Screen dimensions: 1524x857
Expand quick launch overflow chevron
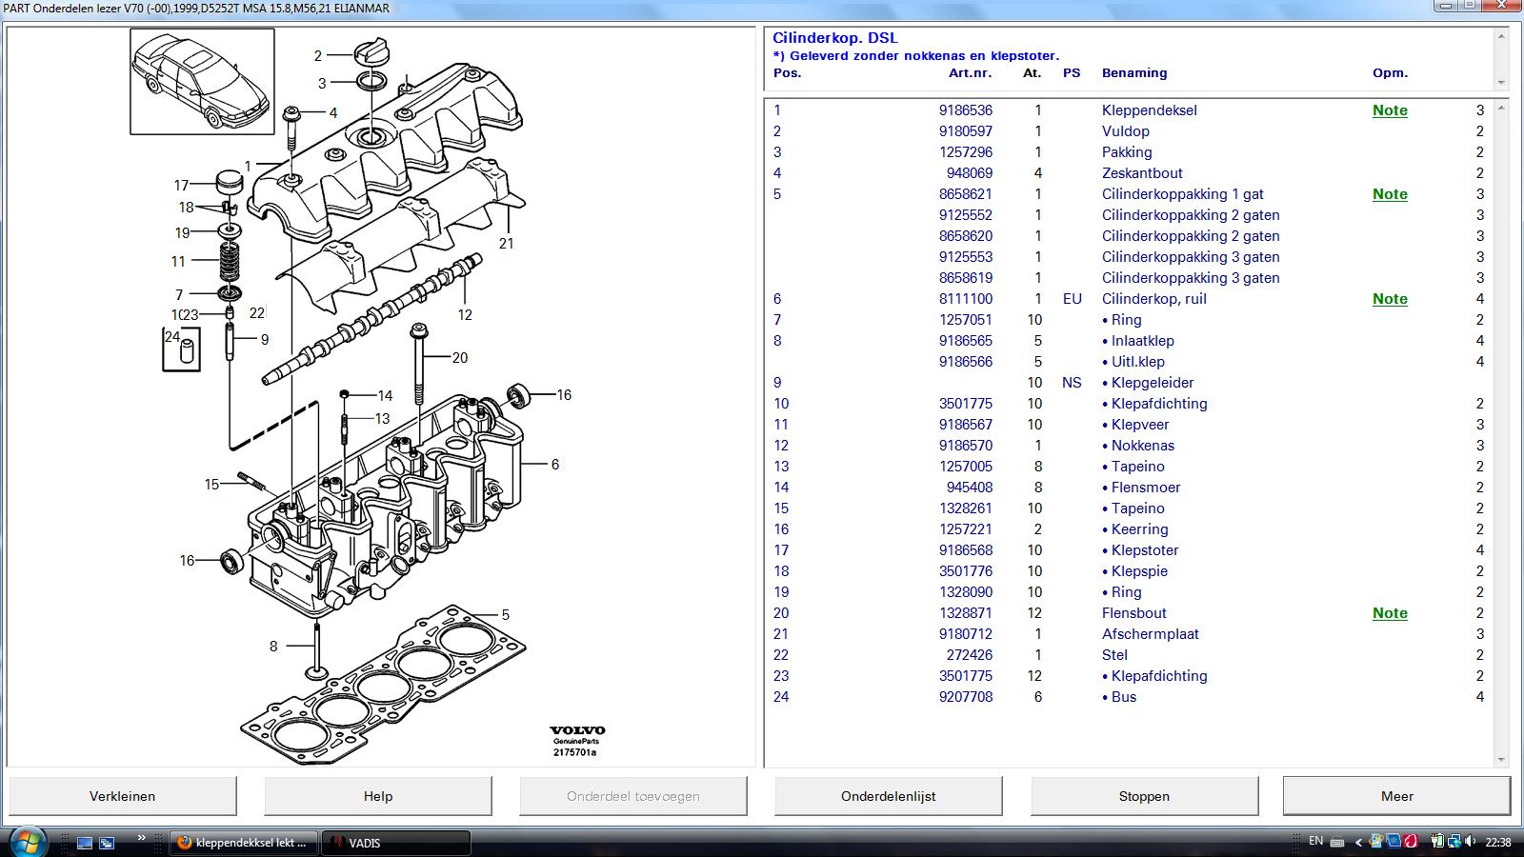coord(142,838)
